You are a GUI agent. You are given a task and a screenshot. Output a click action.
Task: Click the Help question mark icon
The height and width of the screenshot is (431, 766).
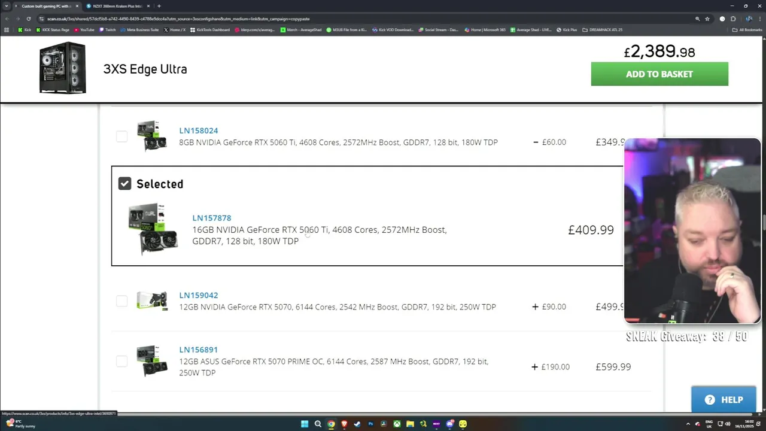710,400
